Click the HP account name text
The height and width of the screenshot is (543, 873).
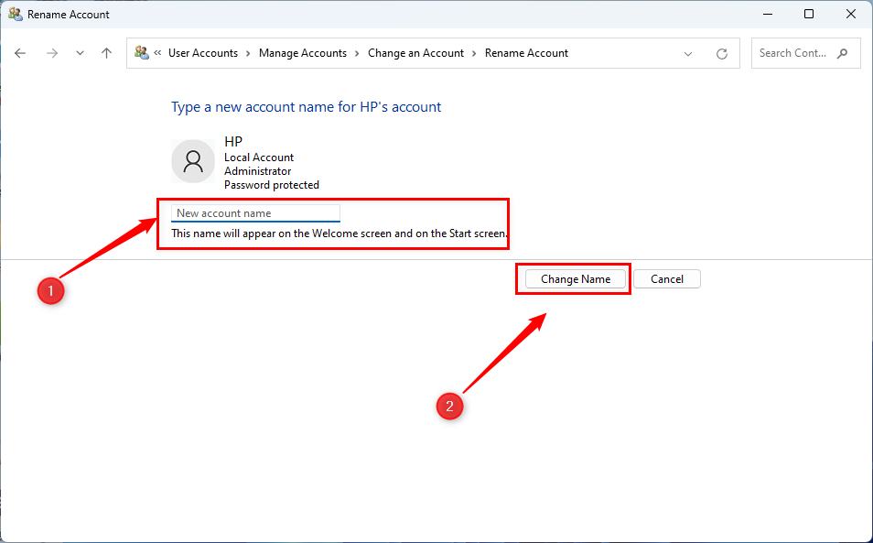point(233,141)
